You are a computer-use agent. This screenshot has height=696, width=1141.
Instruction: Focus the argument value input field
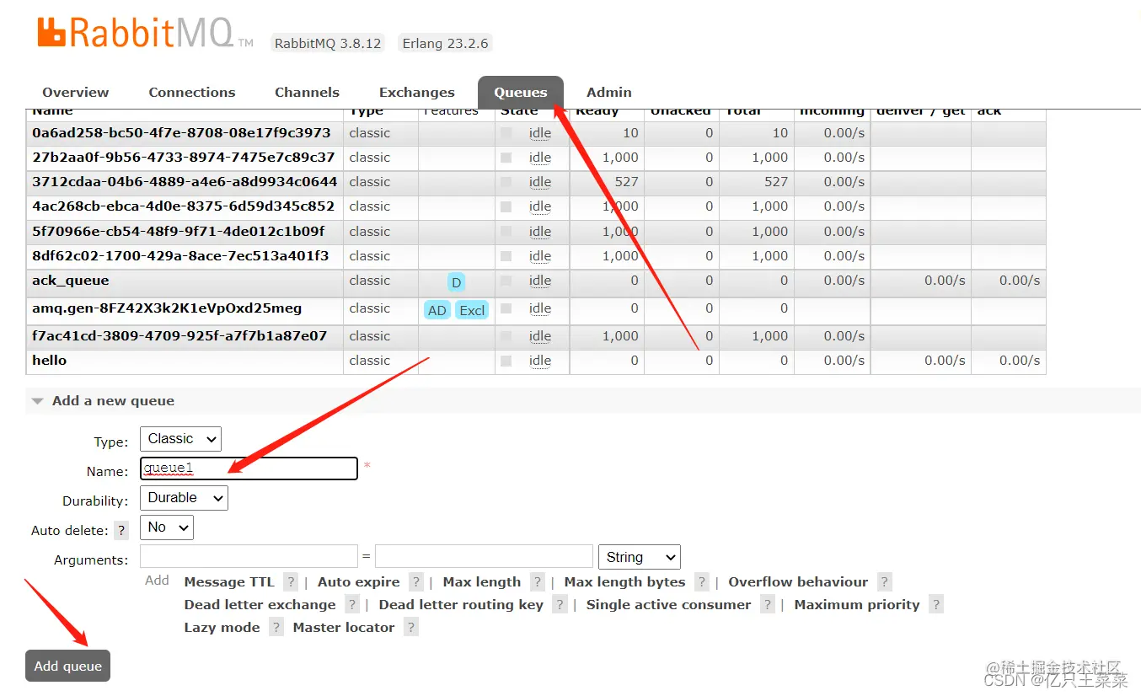click(x=484, y=557)
